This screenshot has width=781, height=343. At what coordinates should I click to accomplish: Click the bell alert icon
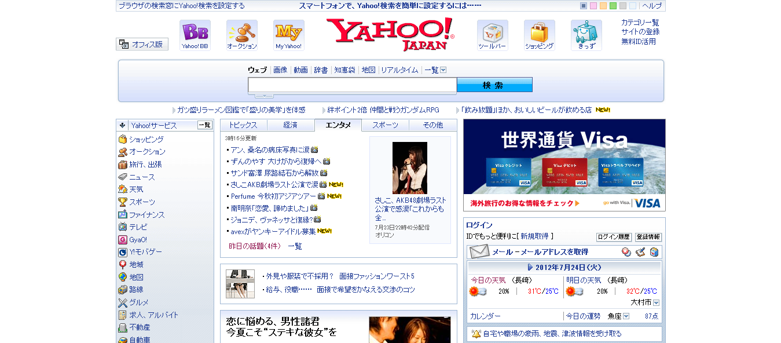[476, 334]
